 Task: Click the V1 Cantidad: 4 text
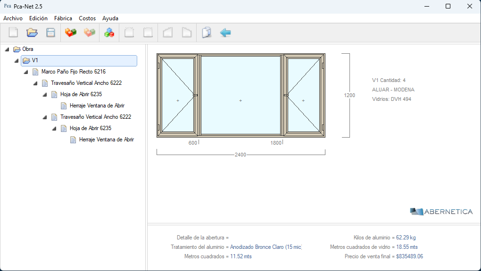point(389,80)
